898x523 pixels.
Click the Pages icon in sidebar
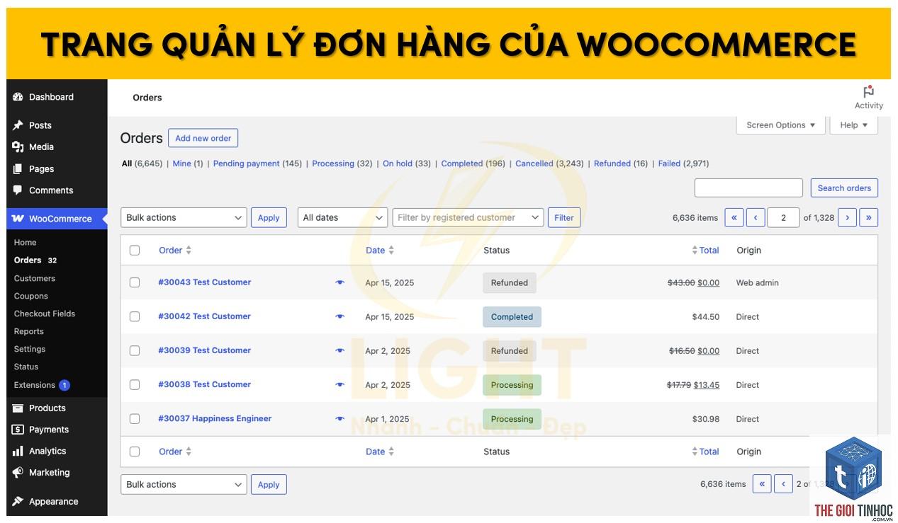(x=18, y=168)
